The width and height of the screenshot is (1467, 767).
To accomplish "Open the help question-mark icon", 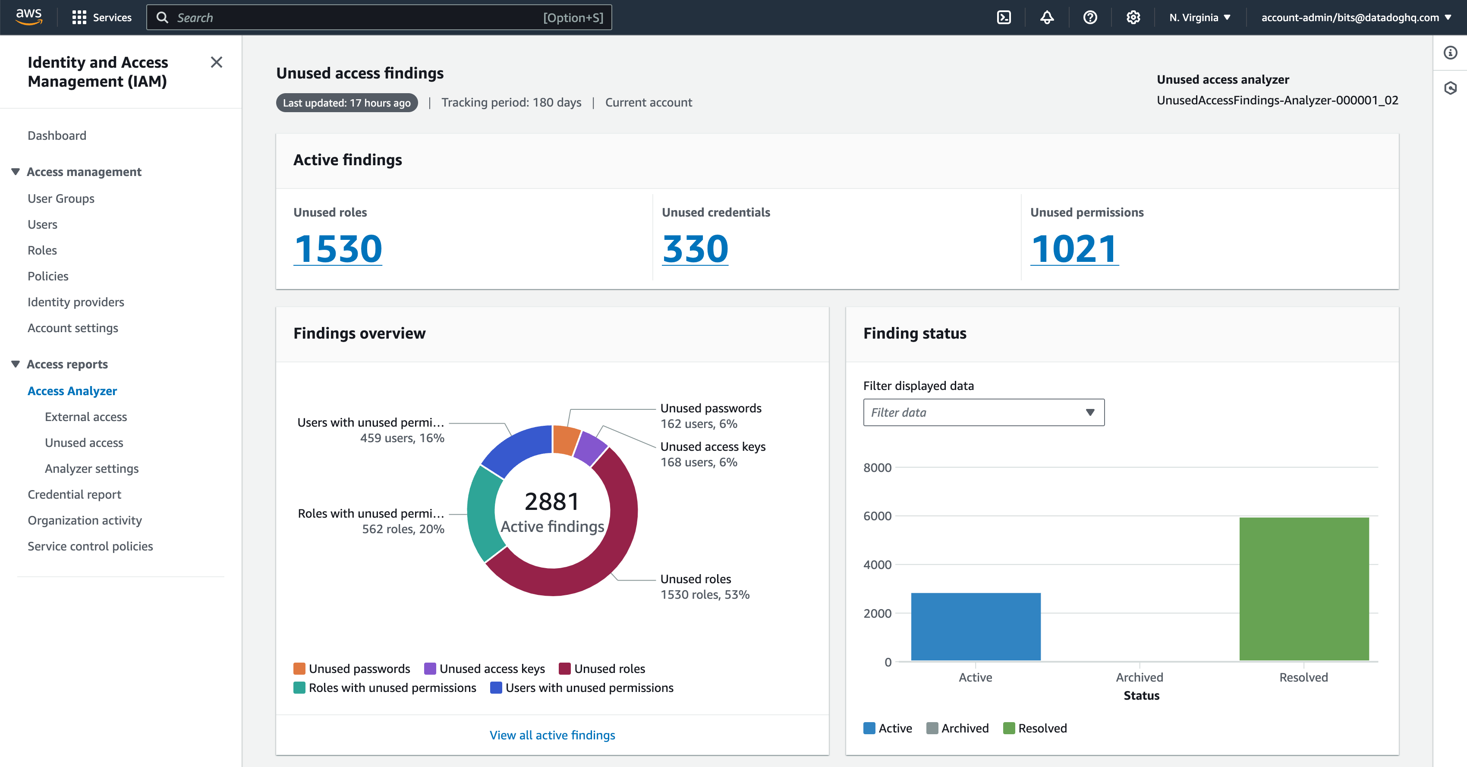I will click(1090, 17).
